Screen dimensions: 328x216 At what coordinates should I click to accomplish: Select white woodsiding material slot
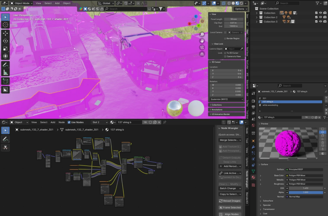291,105
